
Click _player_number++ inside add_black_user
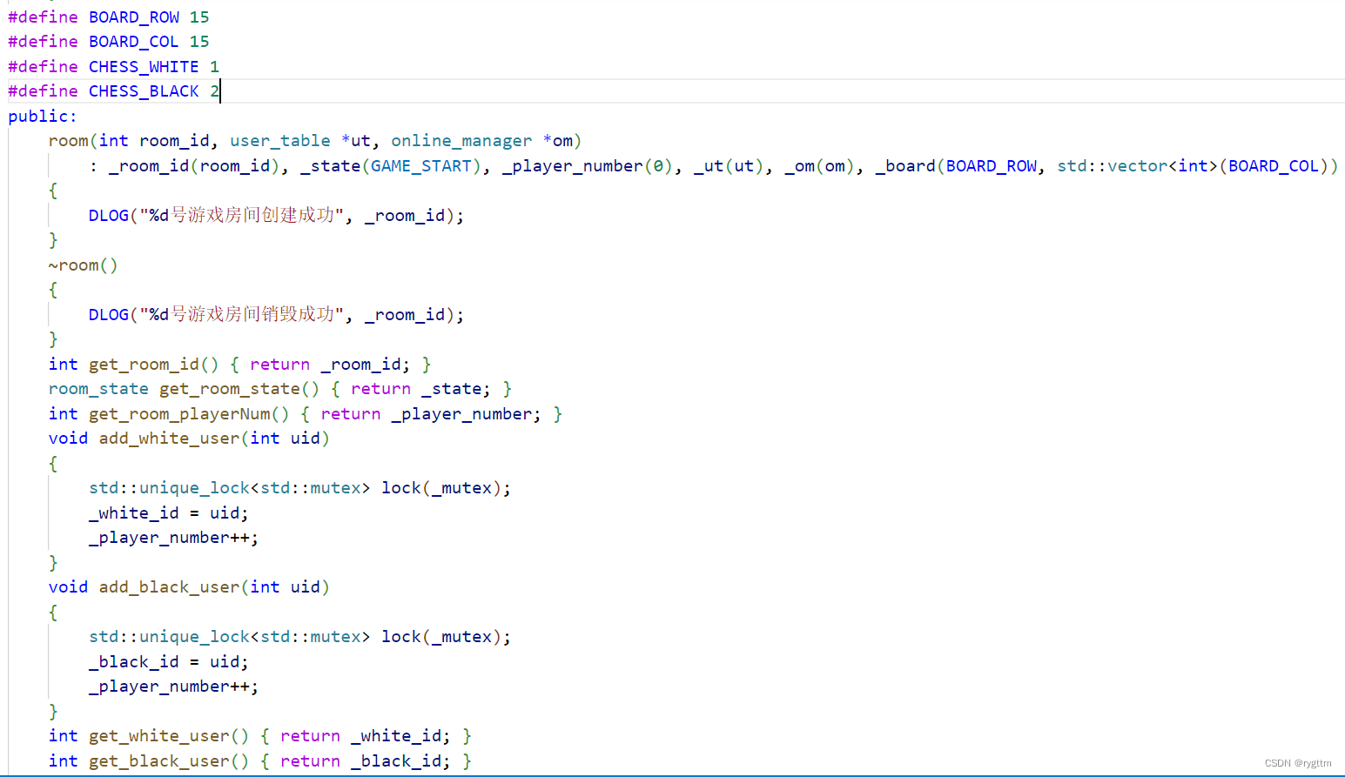point(173,686)
